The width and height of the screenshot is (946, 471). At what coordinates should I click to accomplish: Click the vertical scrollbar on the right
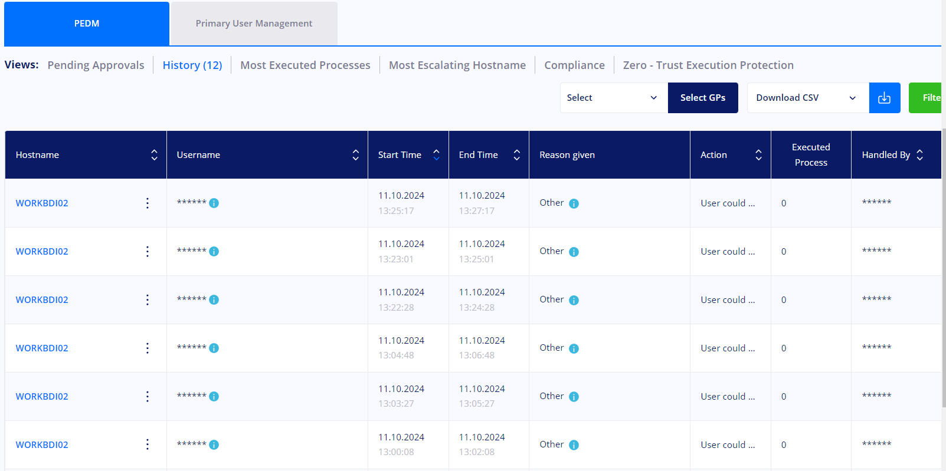pyautogui.click(x=943, y=265)
